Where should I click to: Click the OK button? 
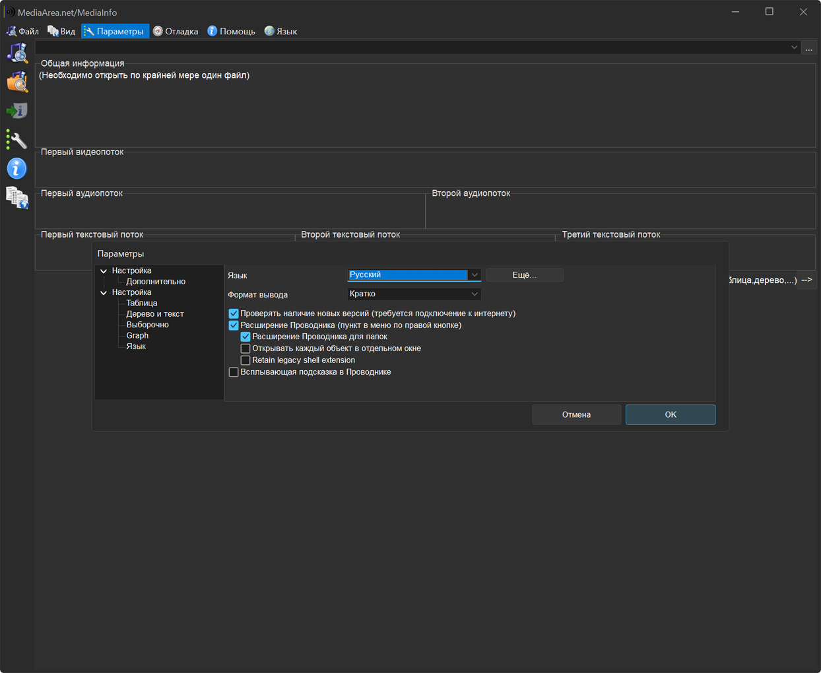click(x=671, y=414)
